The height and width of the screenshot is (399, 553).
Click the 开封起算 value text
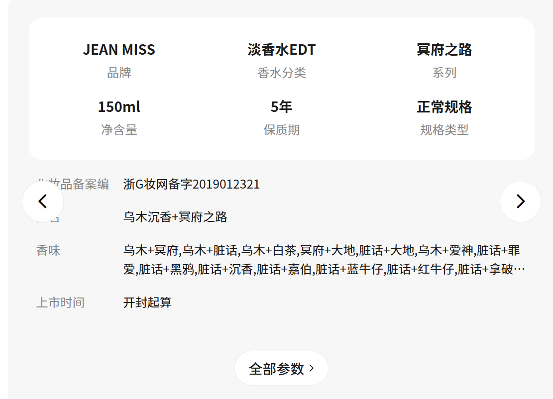147,302
